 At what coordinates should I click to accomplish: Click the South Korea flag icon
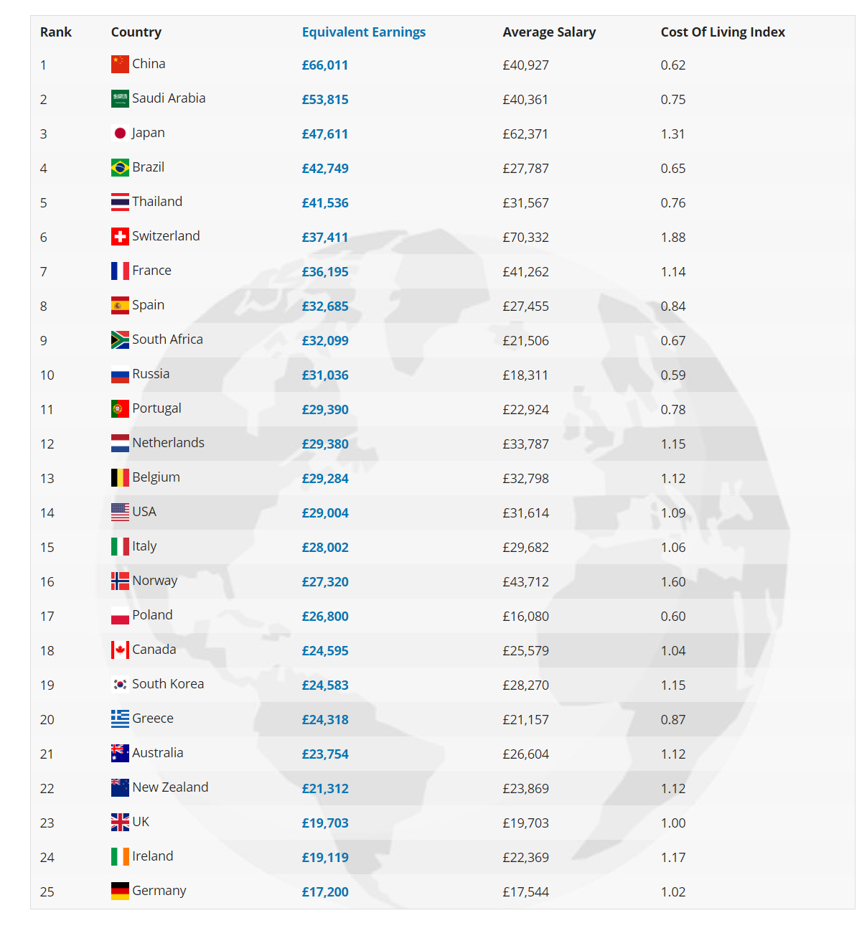point(120,684)
